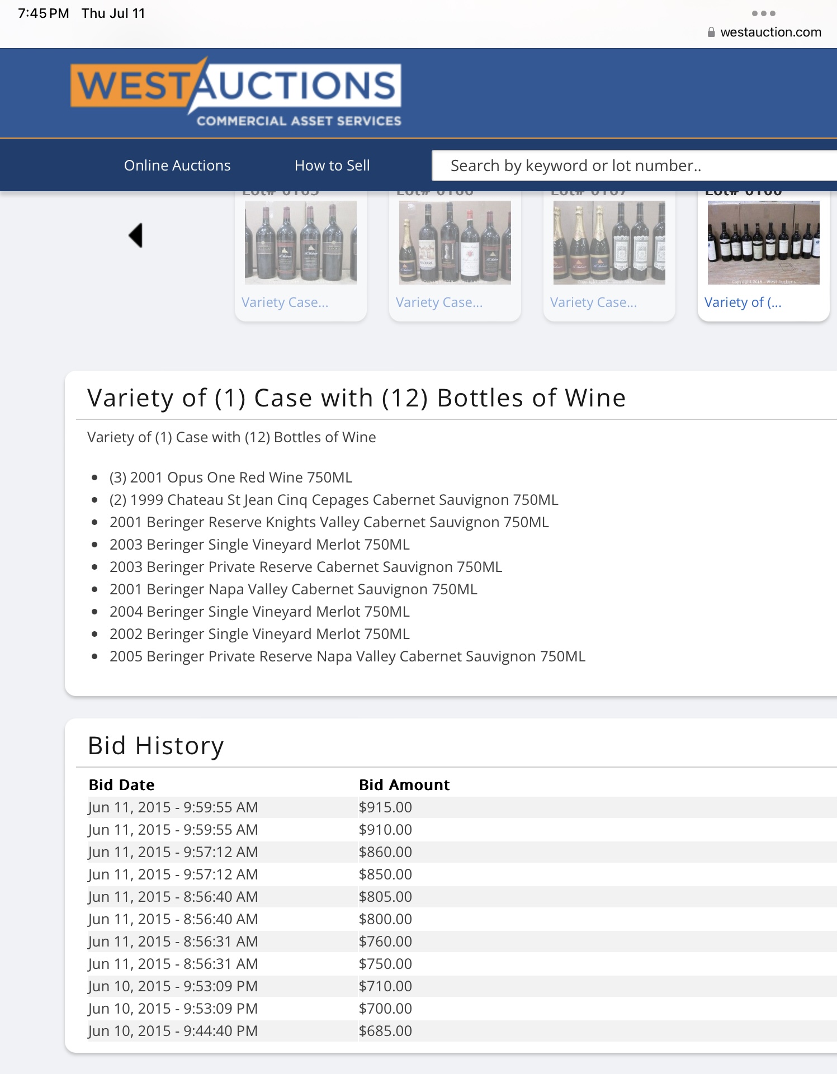The height and width of the screenshot is (1074, 837).
Task: Select thumbnail with single champagne bottle and white-label wine
Action: click(x=455, y=243)
